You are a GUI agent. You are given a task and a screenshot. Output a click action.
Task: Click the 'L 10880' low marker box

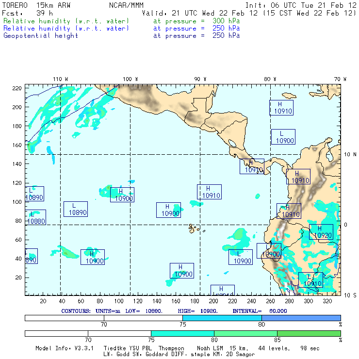click(35, 217)
